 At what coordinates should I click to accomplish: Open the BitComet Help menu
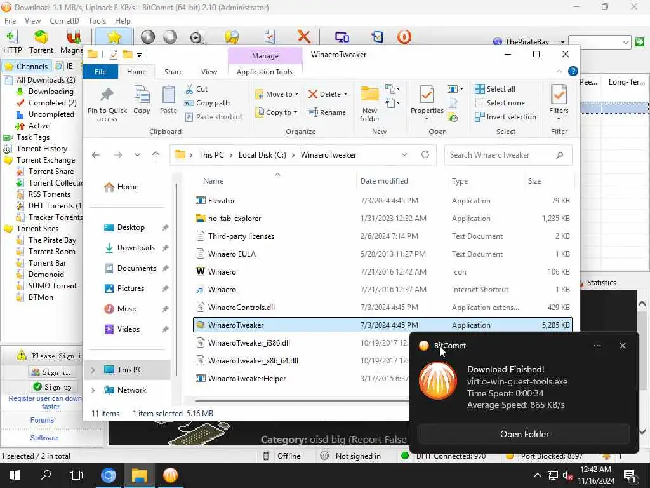pos(123,21)
